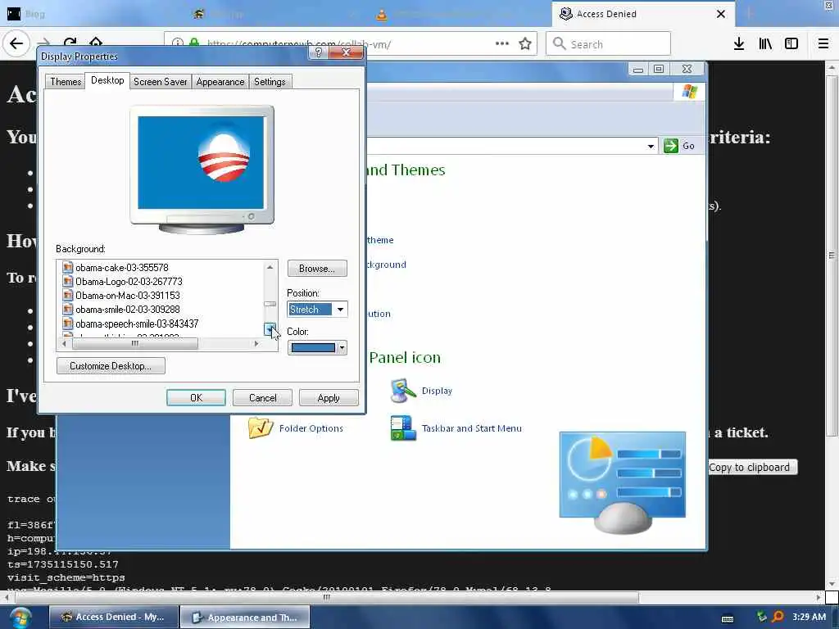This screenshot has width=839, height=629.
Task: Click the background list horizontal scroll left arrow
Action: 64,344
